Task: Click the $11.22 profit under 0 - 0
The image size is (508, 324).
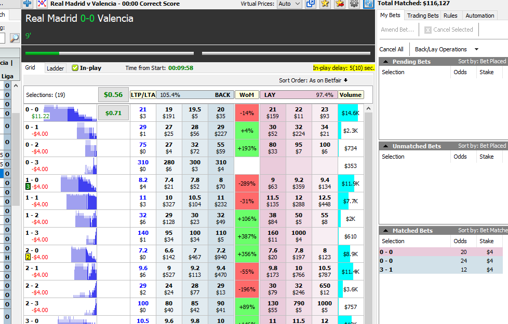Action: 41,116
